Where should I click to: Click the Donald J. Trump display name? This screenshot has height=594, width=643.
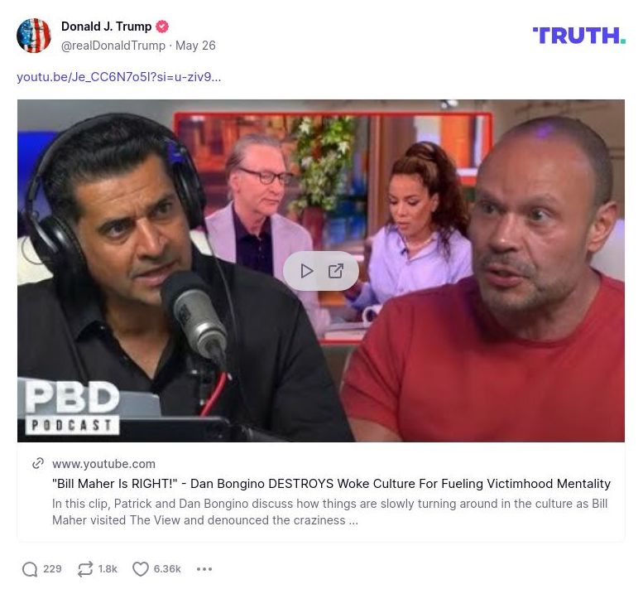coord(106,27)
